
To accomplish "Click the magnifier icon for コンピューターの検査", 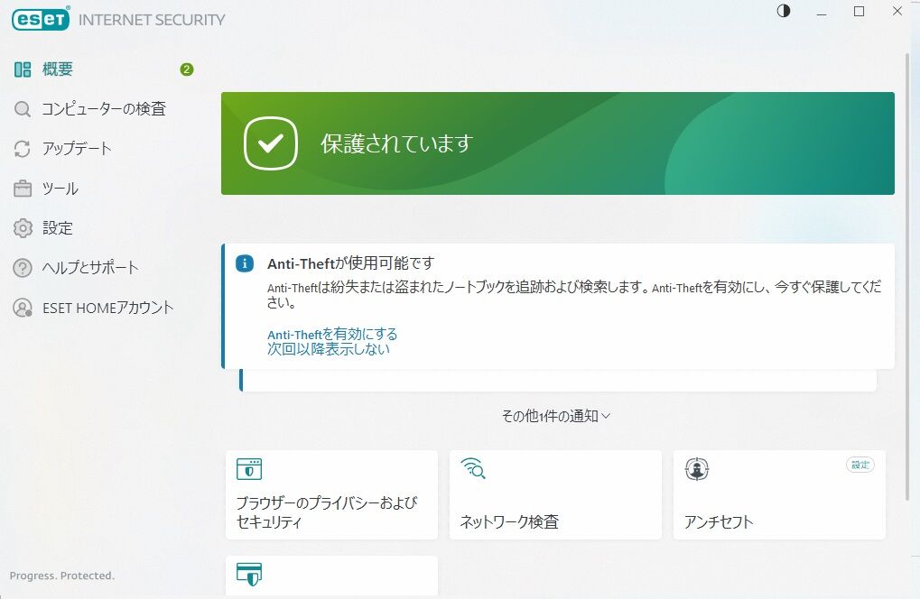I will click(x=23, y=109).
